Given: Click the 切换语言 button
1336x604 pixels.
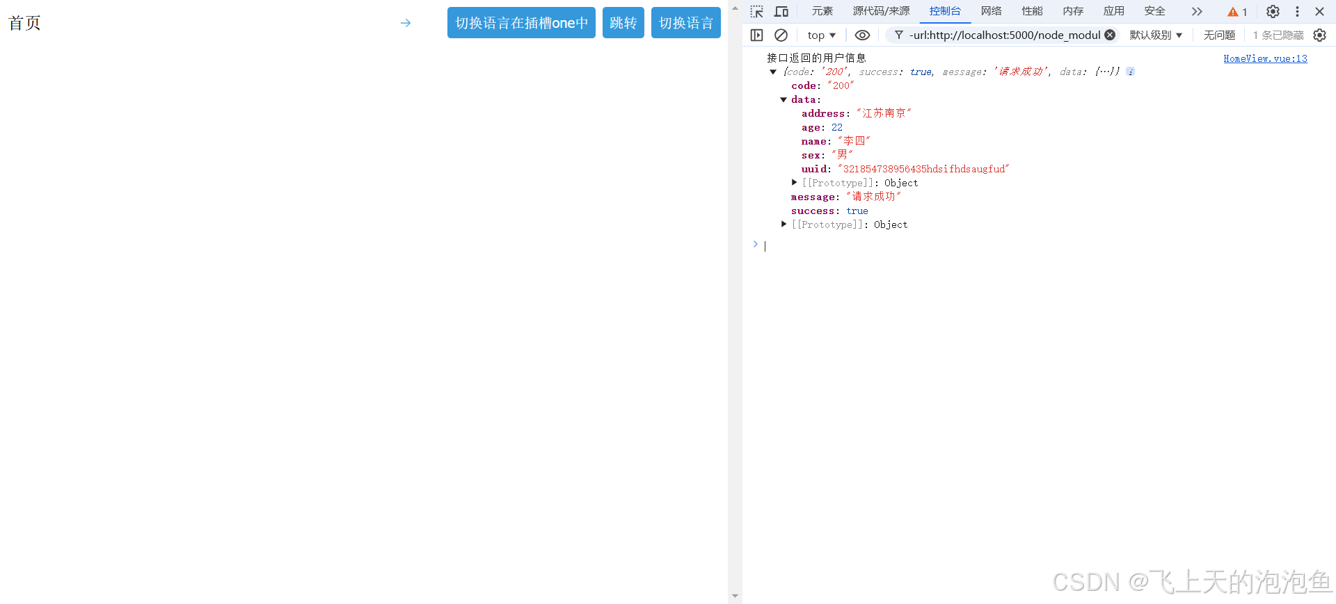Looking at the screenshot, I should coord(686,23).
